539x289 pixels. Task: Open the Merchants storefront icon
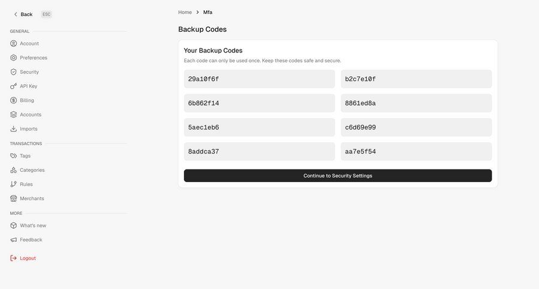pyautogui.click(x=13, y=198)
